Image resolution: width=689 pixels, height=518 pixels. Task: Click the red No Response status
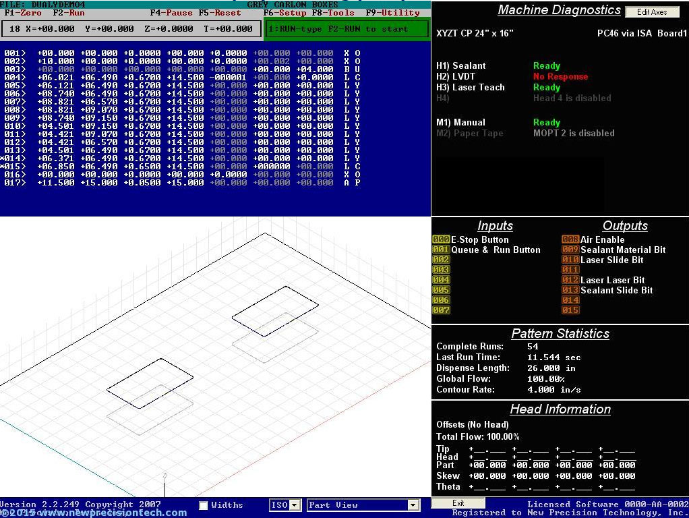click(561, 76)
